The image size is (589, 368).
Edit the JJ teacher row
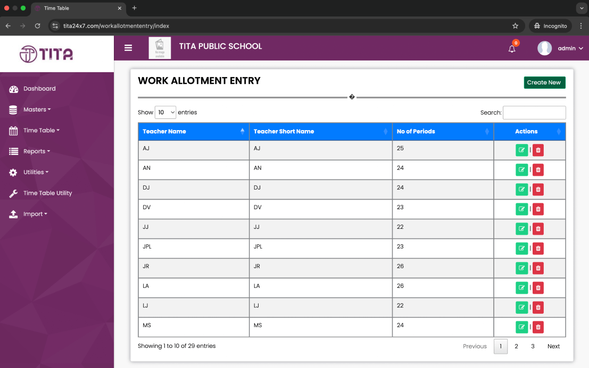[x=521, y=228]
